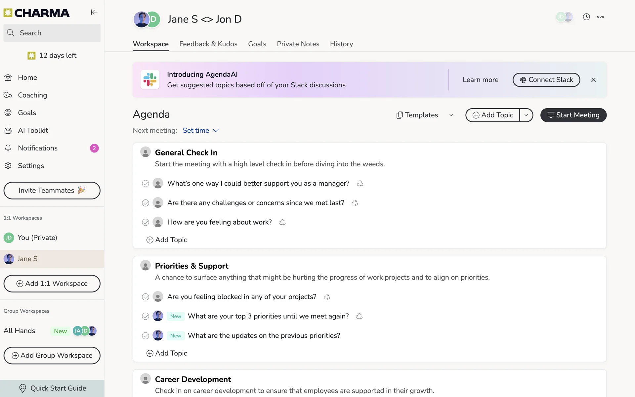Open the Set time dropdown for next meeting
Viewport: 635px width, 397px height.
coord(201,131)
